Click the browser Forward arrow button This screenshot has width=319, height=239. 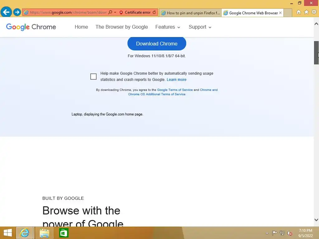(17, 12)
